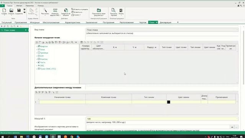Click the first icon in connections toolbar
The height and width of the screenshot is (138, 245).
click(36, 92)
